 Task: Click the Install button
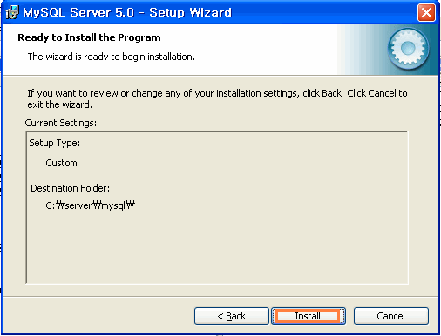[309, 316]
